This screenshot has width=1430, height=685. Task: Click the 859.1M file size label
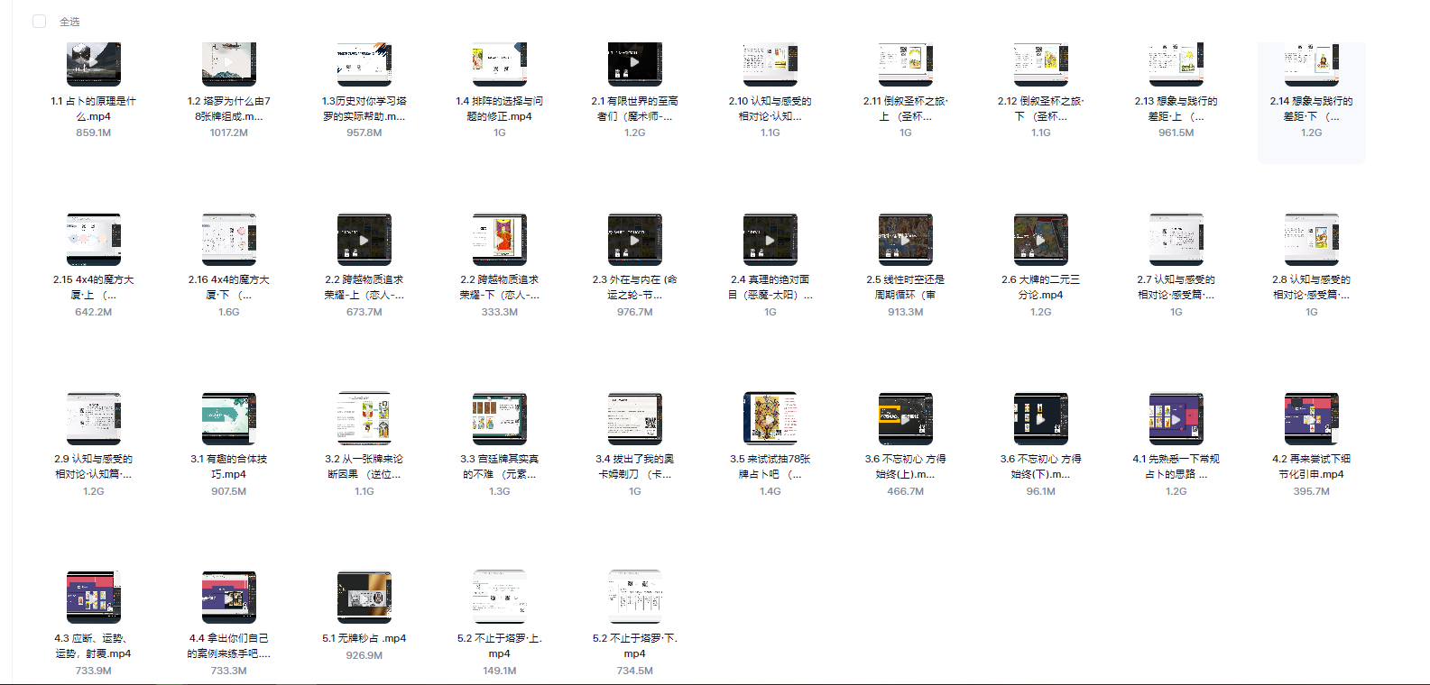coord(94,132)
